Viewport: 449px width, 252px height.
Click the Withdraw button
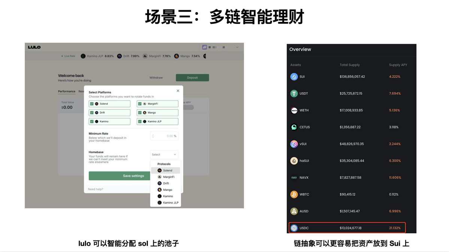tap(156, 77)
